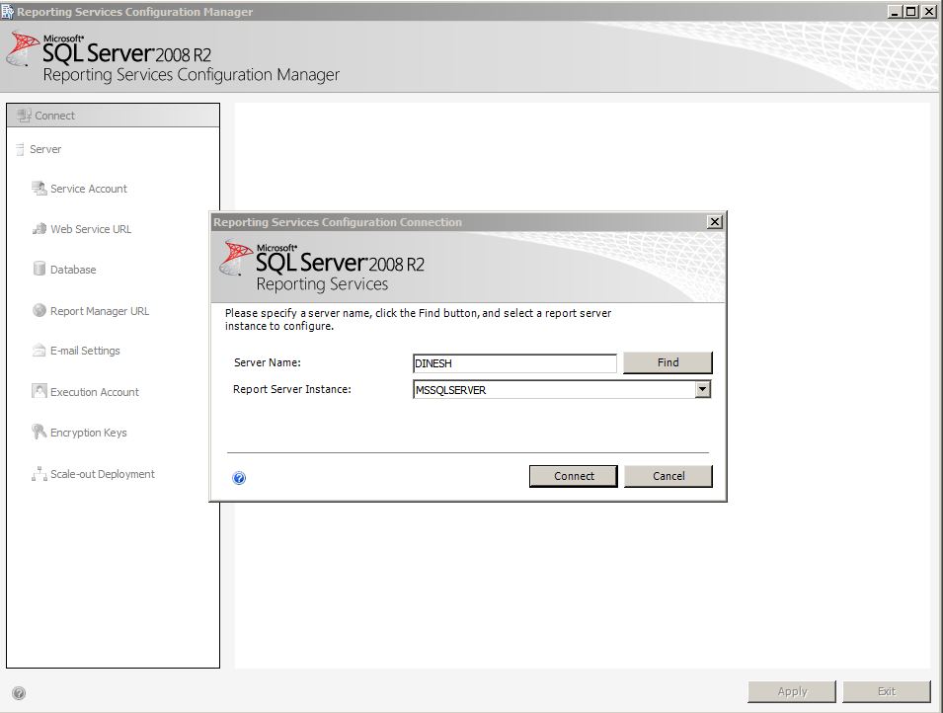Click the Cancel button in dialog
Viewport: 943px width, 713px height.
pos(668,476)
